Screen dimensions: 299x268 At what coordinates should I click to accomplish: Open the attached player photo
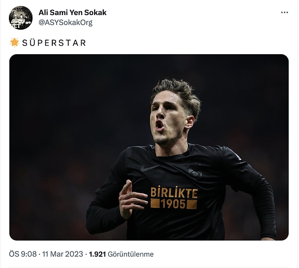[149, 147]
